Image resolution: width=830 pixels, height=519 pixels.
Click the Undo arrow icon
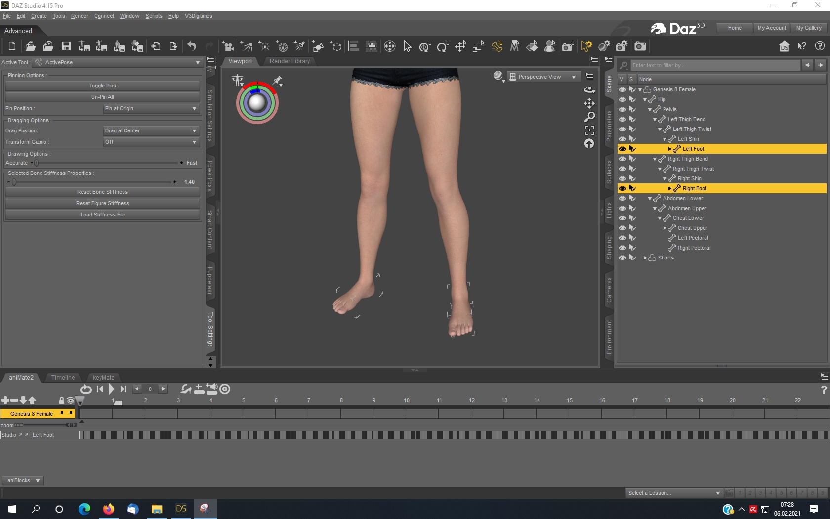[x=192, y=46]
